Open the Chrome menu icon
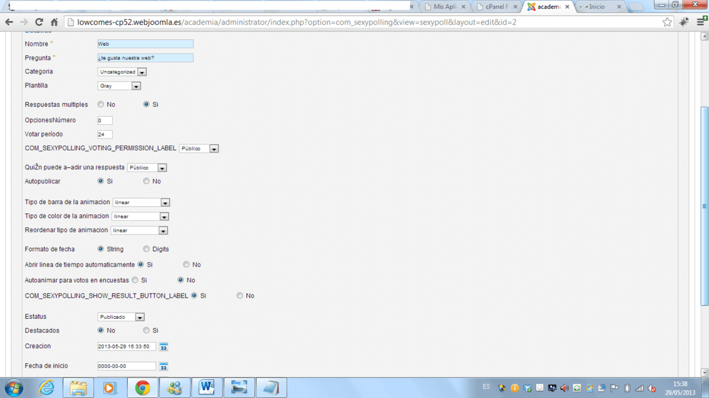Viewport: 709px width, 398px height. [701, 21]
